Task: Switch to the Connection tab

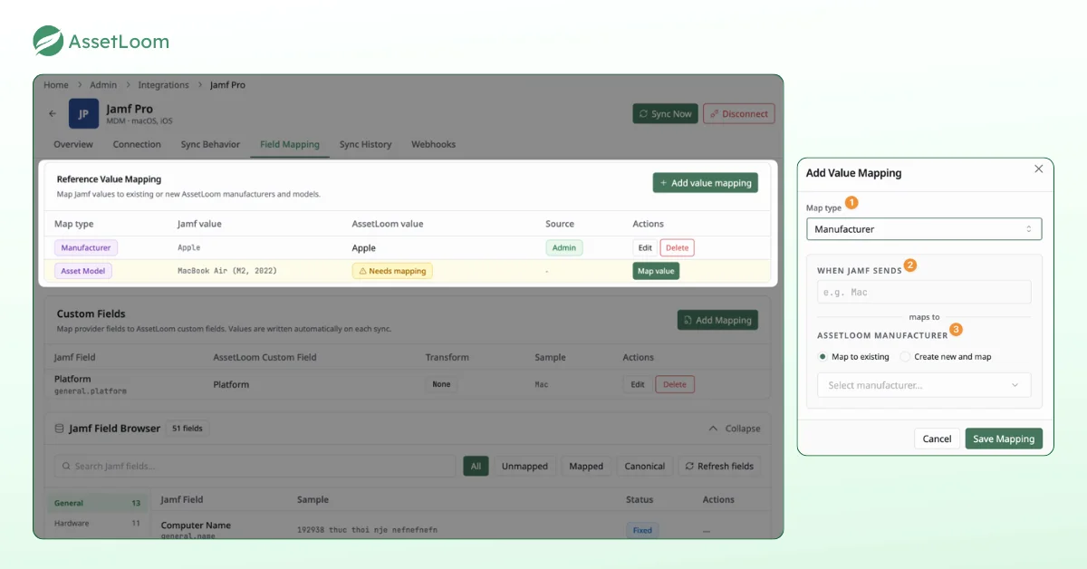Action: (x=137, y=144)
